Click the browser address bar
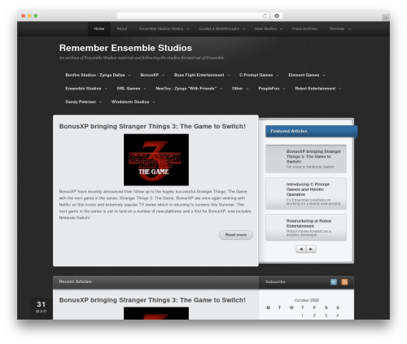Screen dimensions: 407x344 (193, 15)
